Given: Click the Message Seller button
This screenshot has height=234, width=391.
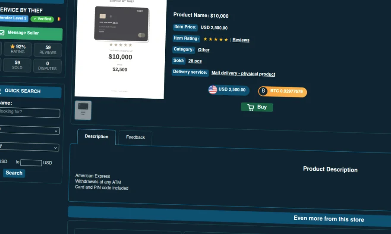Looking at the screenshot, I should 31,33.
